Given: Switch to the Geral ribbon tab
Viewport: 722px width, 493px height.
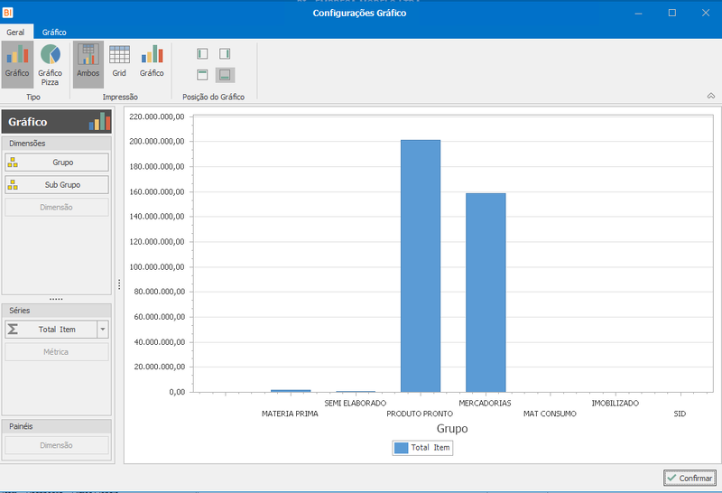Looking at the screenshot, I should [15, 33].
